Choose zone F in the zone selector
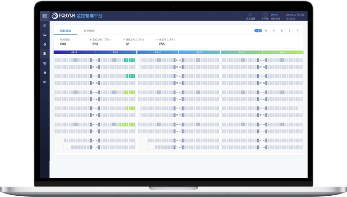Image resolution: width=347 pixels, height=197 pixels. point(298,31)
